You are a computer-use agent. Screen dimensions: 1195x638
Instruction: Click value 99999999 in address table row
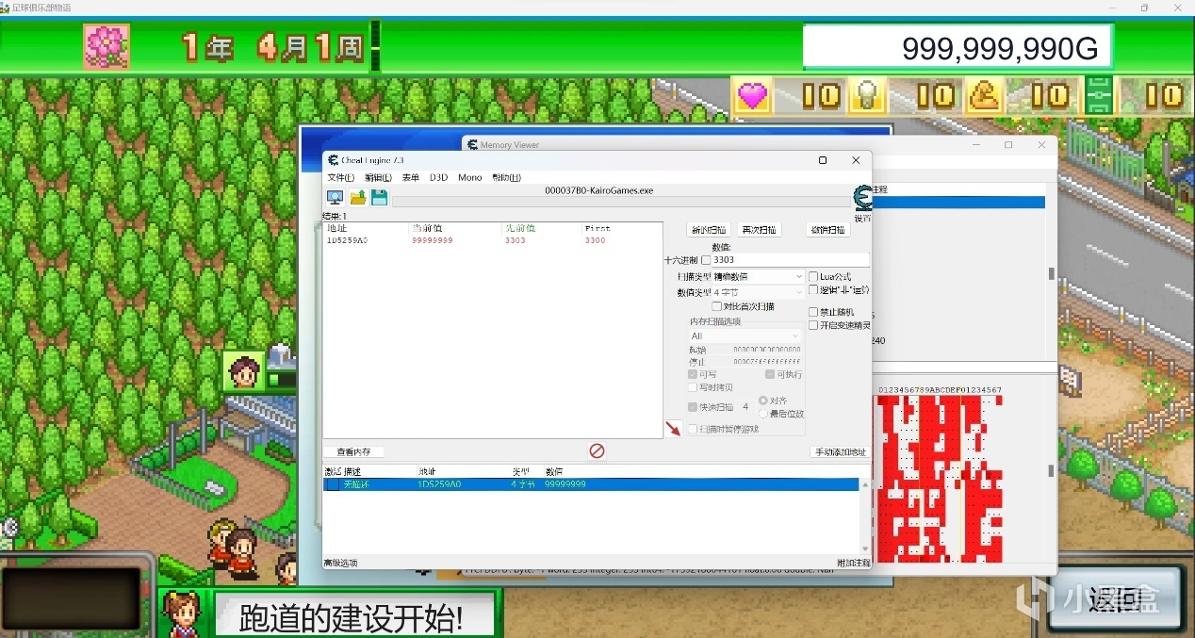click(565, 484)
